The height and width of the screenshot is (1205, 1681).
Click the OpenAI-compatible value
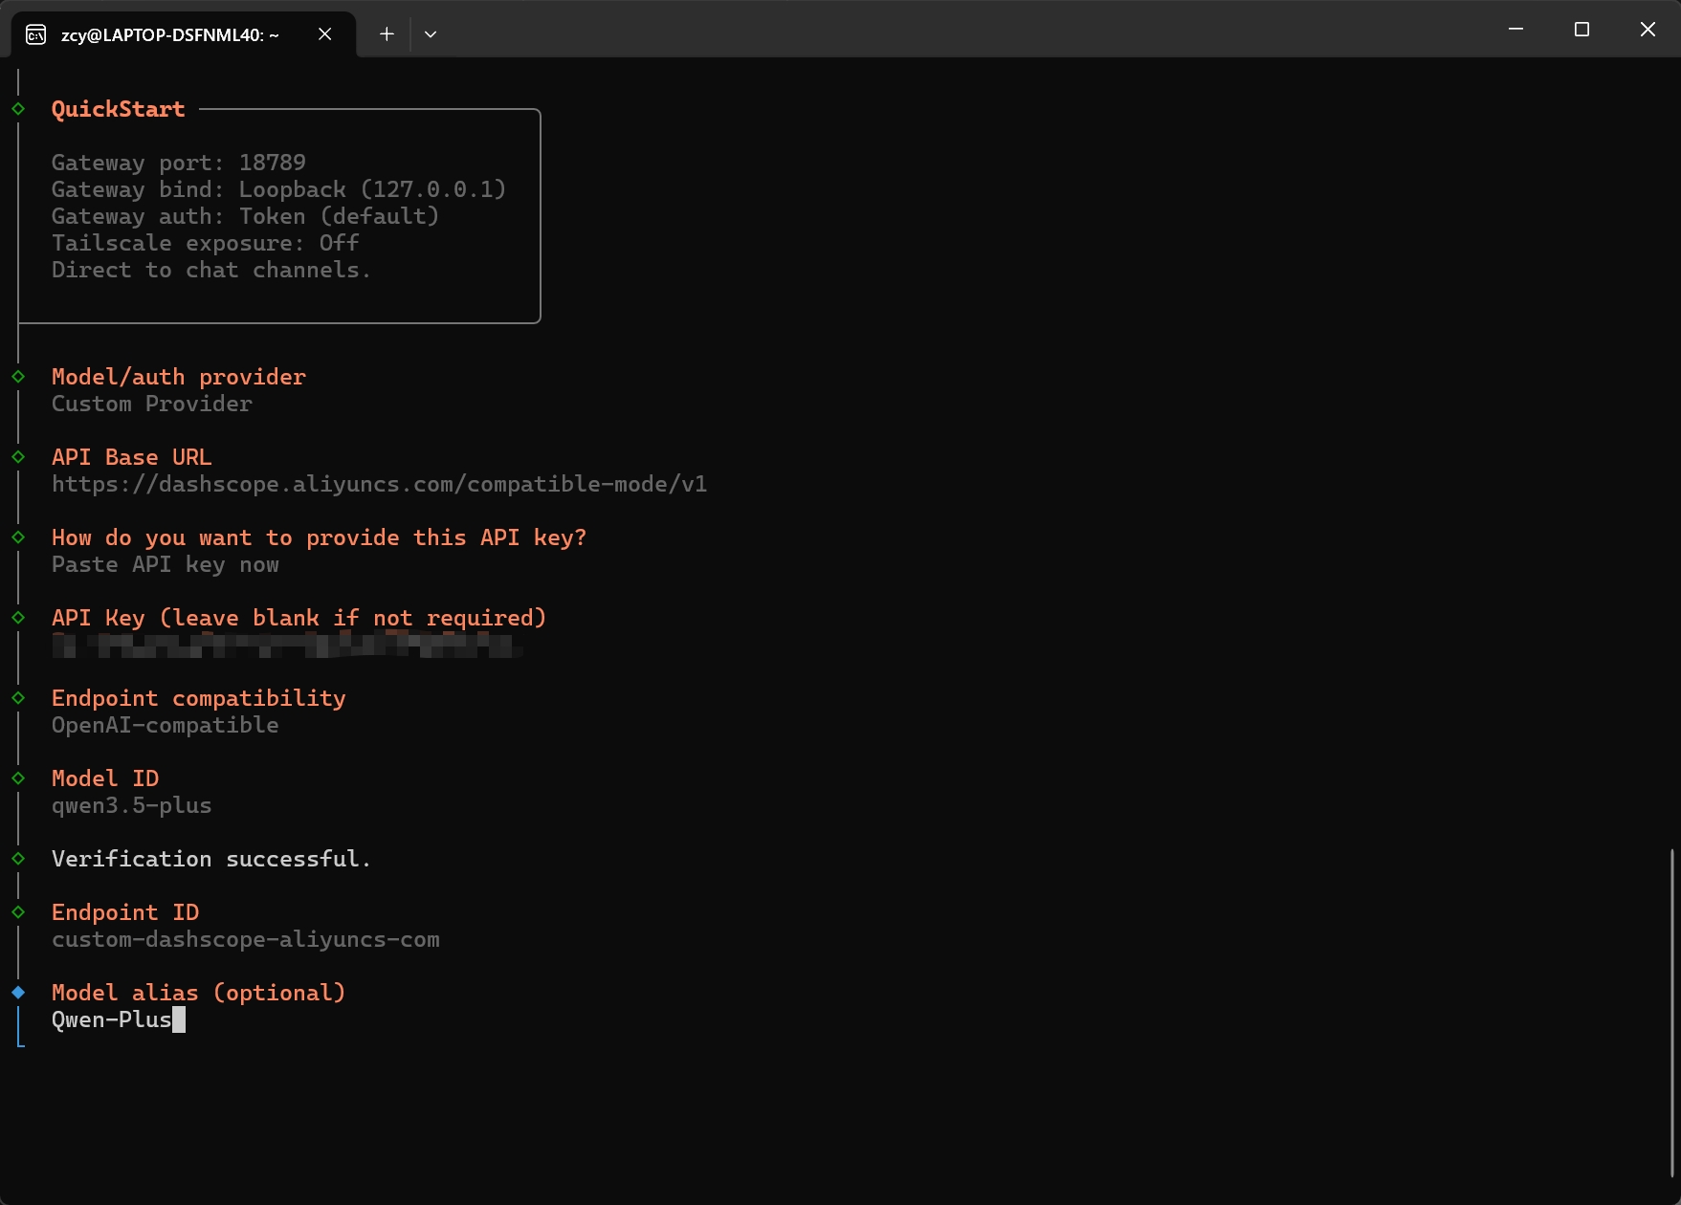[166, 725]
